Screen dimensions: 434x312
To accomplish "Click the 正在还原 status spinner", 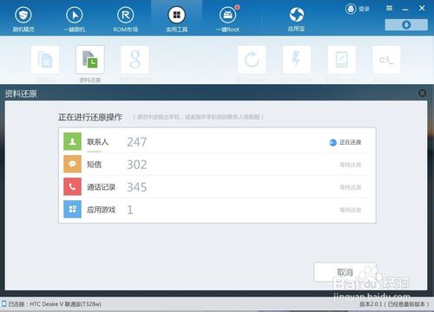I will tap(333, 142).
